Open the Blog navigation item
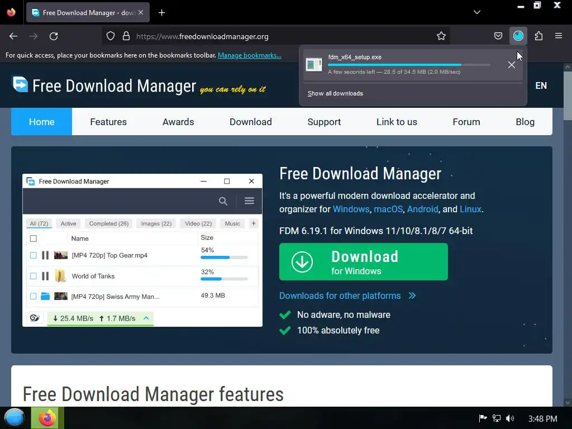This screenshot has width=572, height=429. point(525,122)
